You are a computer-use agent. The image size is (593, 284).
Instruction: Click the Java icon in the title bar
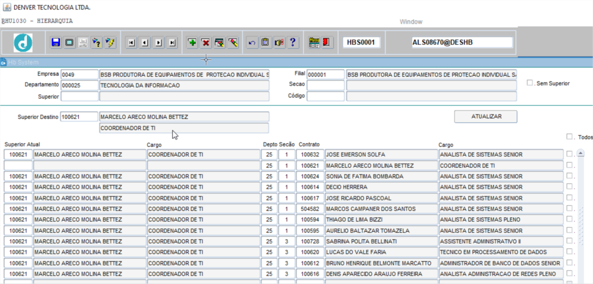[x=7, y=7]
